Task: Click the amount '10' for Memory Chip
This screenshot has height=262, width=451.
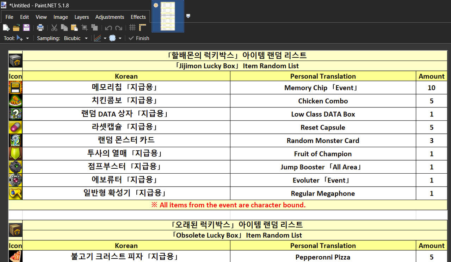Action: pos(432,88)
